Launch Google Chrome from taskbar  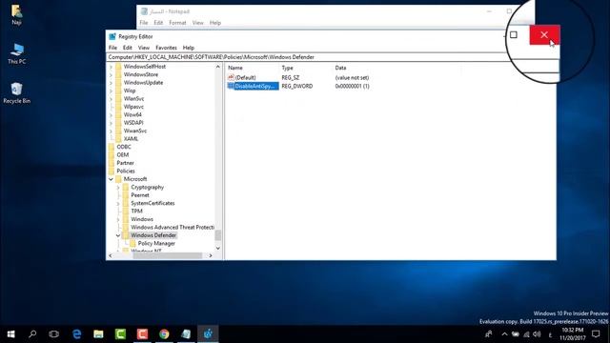coord(164,334)
